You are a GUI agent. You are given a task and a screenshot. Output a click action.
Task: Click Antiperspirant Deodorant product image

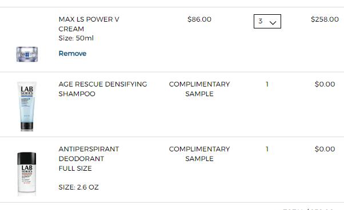coord(27,172)
